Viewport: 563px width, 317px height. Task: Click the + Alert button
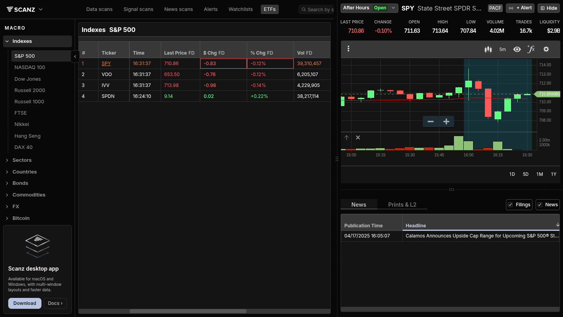[520, 8]
